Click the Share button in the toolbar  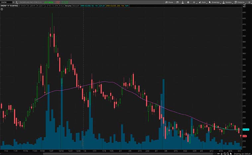[x=169, y=2]
